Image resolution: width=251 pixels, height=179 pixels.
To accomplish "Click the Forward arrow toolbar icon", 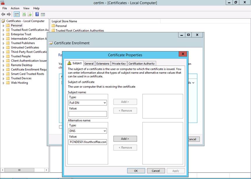I will pyautogui.click(x=9, y=14).
